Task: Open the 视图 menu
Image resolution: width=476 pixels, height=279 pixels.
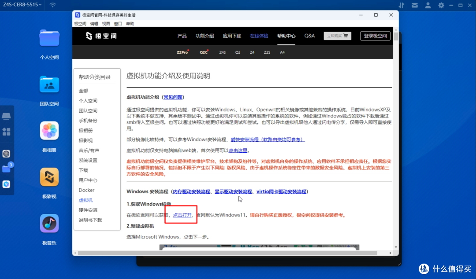Action: pos(106,24)
